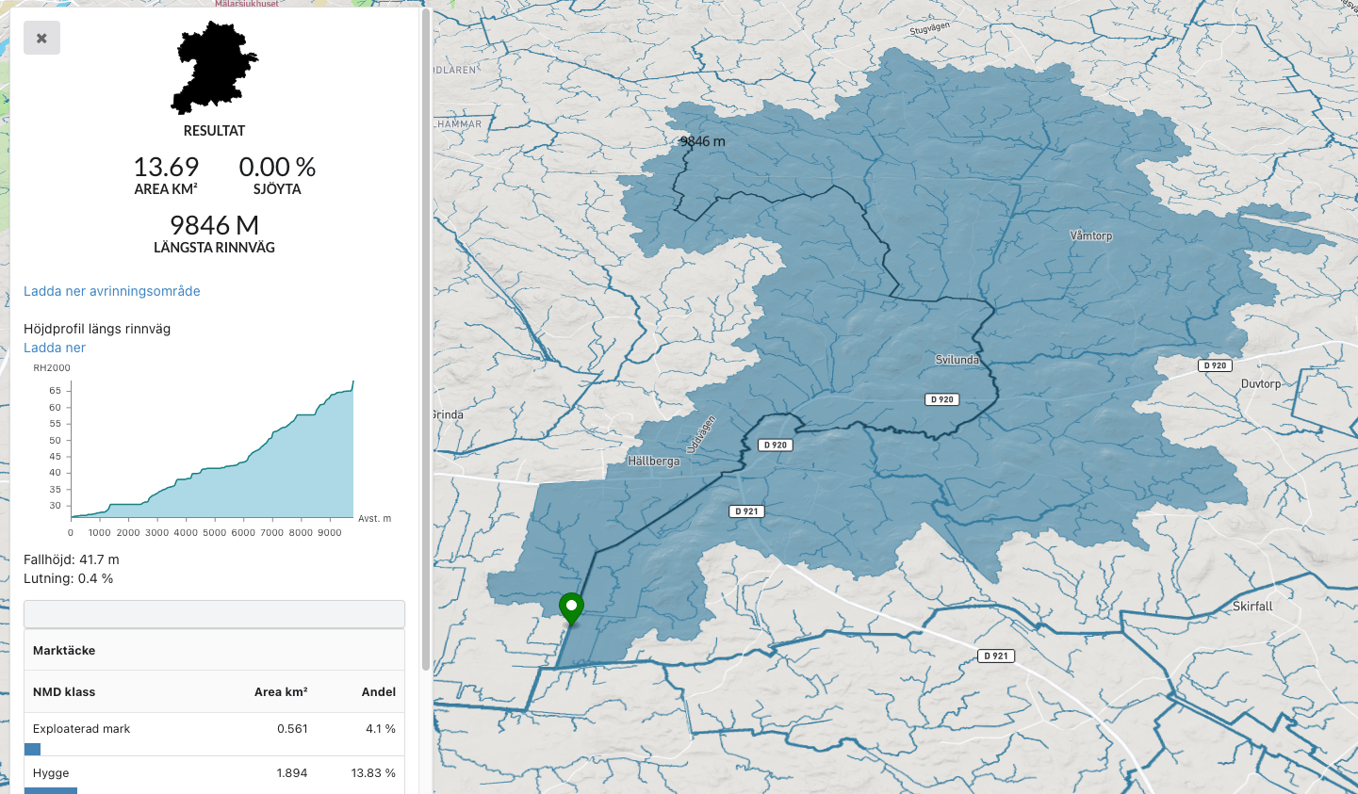
Task: Close the catchment result panel
Action: 41,38
